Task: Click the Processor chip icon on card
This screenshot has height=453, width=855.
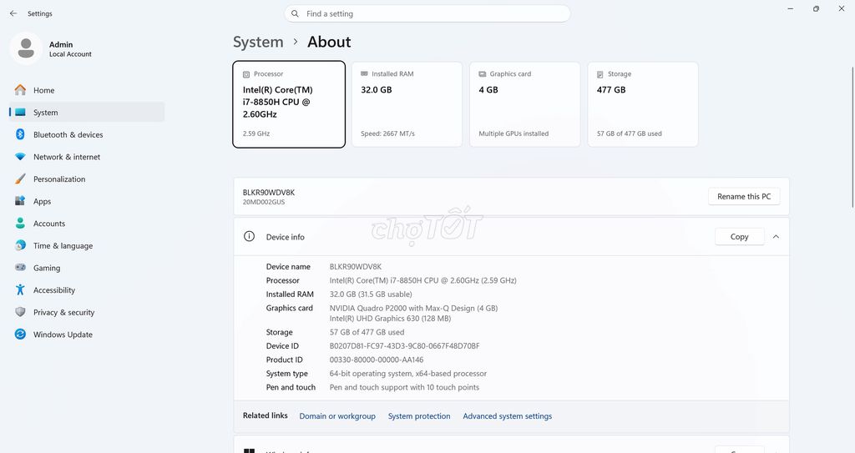Action: [246, 74]
